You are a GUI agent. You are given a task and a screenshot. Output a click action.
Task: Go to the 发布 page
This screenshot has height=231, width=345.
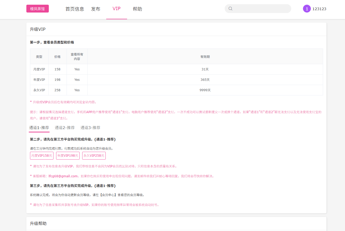tap(96, 9)
